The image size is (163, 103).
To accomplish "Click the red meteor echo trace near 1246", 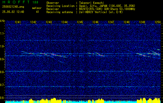I will 100,54.
